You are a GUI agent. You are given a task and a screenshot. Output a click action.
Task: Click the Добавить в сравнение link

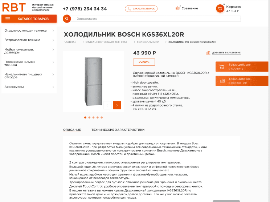[x=226, y=53]
